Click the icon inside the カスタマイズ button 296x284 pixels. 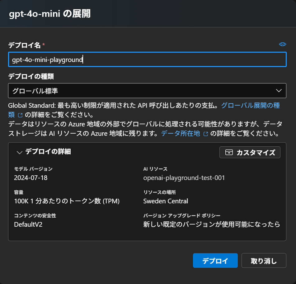pos(229,152)
